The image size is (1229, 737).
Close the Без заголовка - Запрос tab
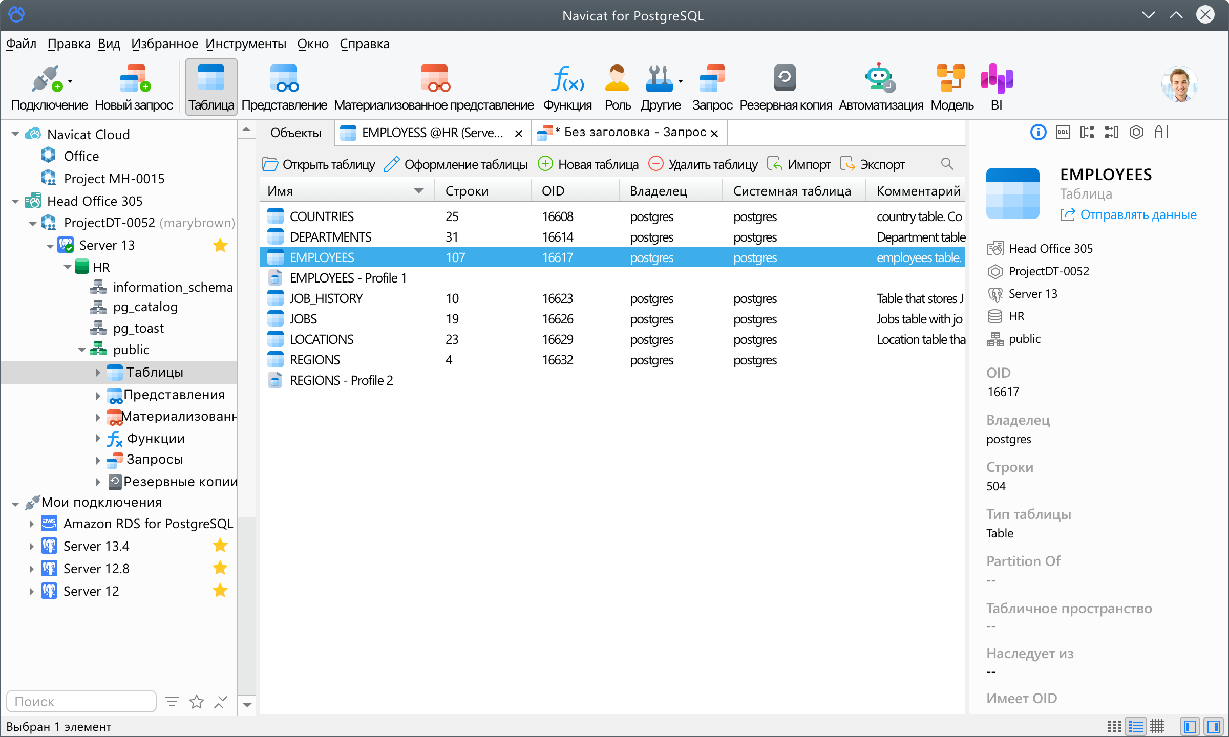click(x=714, y=134)
